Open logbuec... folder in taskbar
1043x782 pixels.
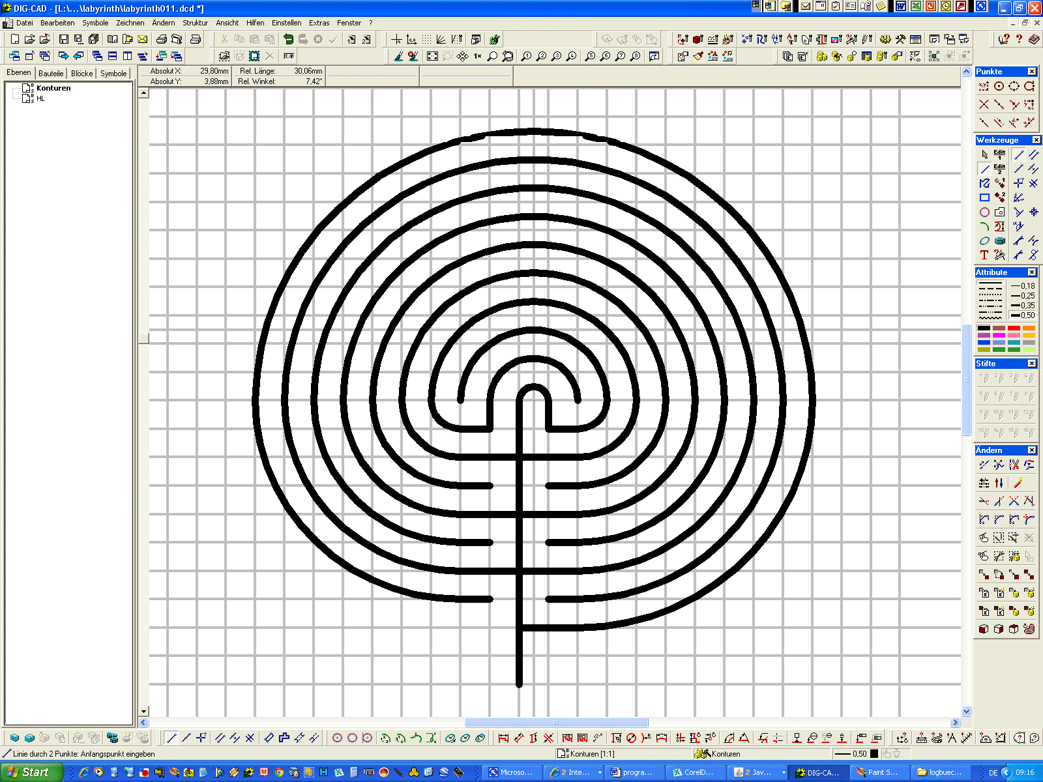(941, 772)
